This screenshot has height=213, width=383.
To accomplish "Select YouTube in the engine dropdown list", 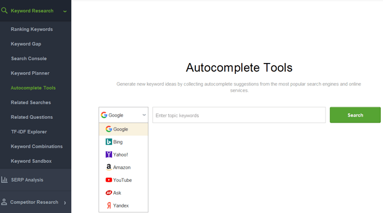I will (x=123, y=180).
